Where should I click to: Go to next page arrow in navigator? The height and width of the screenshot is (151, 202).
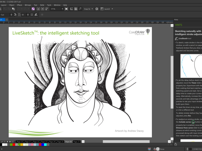tap(8, 142)
